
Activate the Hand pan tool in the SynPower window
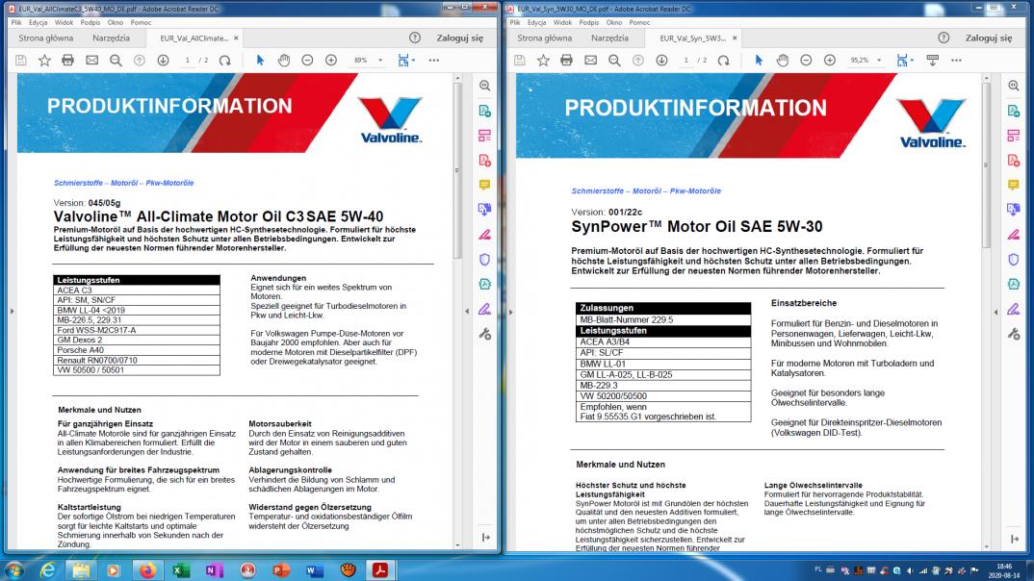pos(782,61)
